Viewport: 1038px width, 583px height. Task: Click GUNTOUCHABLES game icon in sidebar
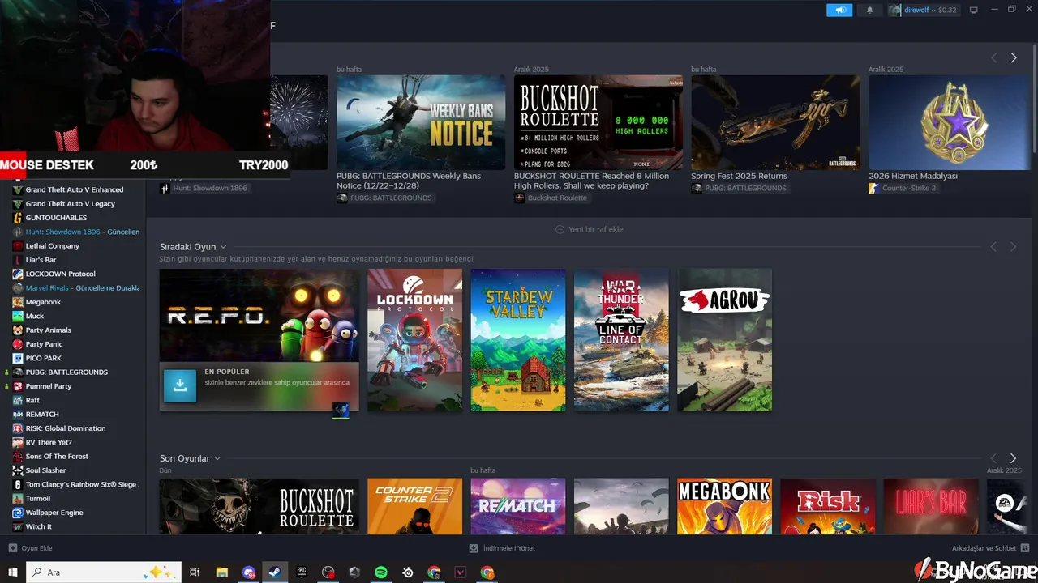pos(18,218)
